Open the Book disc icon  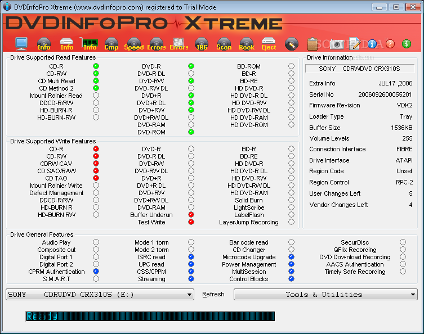tap(247, 44)
